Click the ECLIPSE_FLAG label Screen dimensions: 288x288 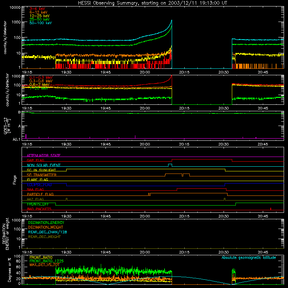click(x=39, y=185)
